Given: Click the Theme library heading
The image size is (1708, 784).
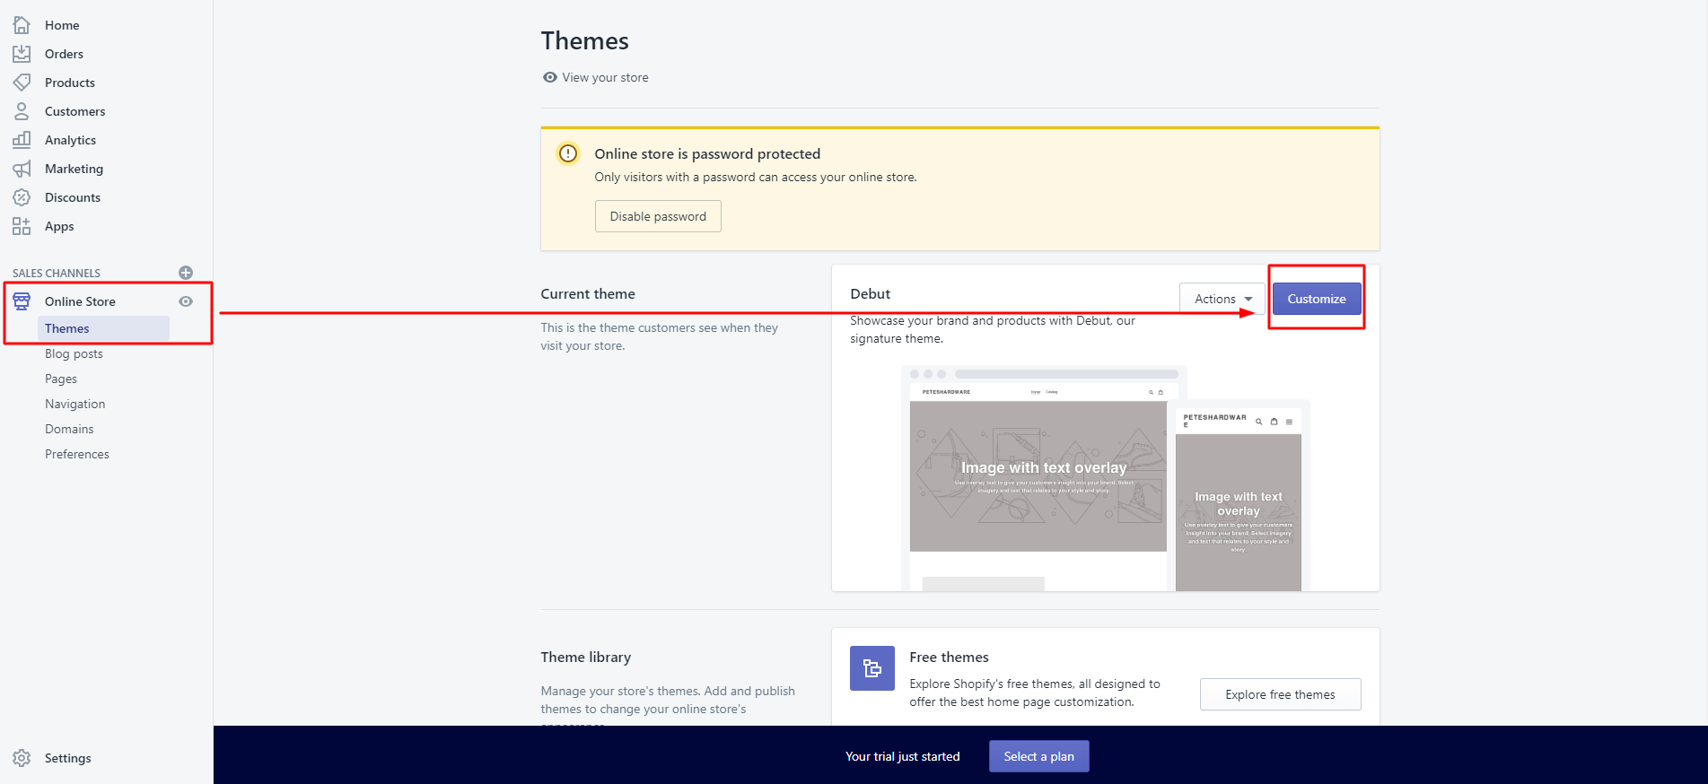Looking at the screenshot, I should pos(586,657).
